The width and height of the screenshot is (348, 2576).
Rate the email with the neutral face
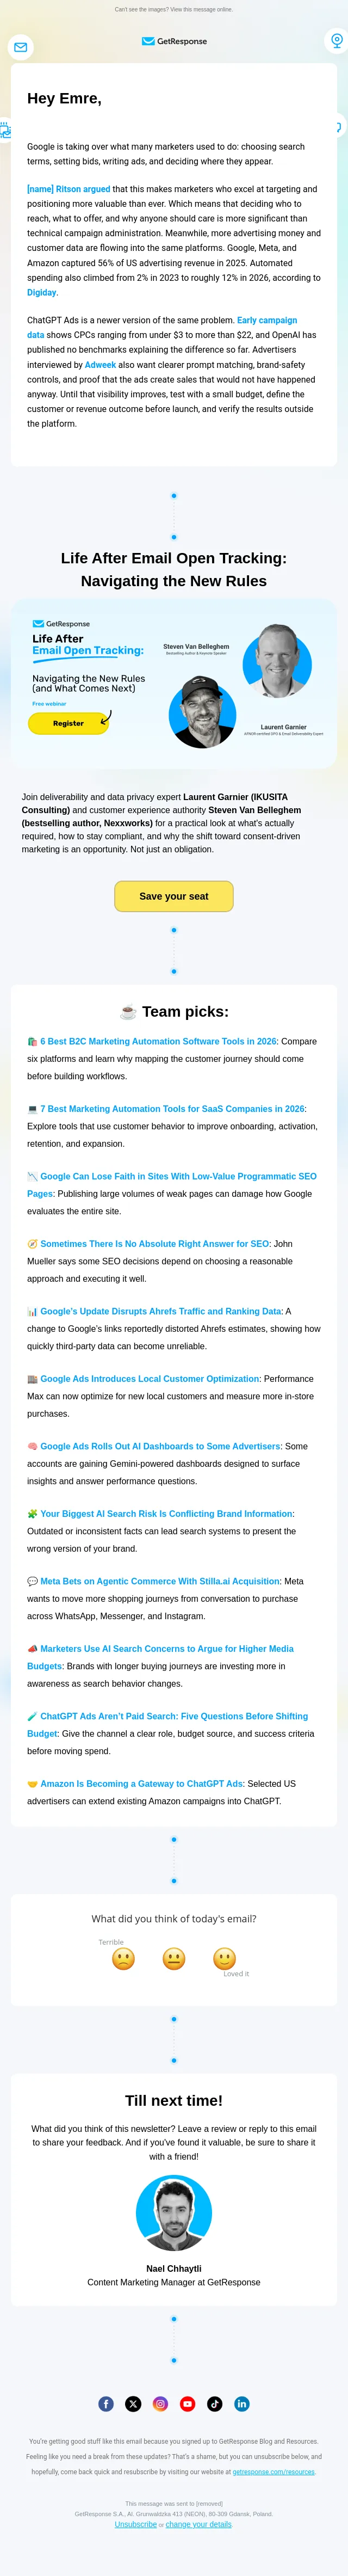point(174,1958)
